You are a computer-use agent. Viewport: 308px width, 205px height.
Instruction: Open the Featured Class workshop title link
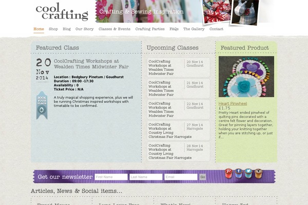point(86,64)
